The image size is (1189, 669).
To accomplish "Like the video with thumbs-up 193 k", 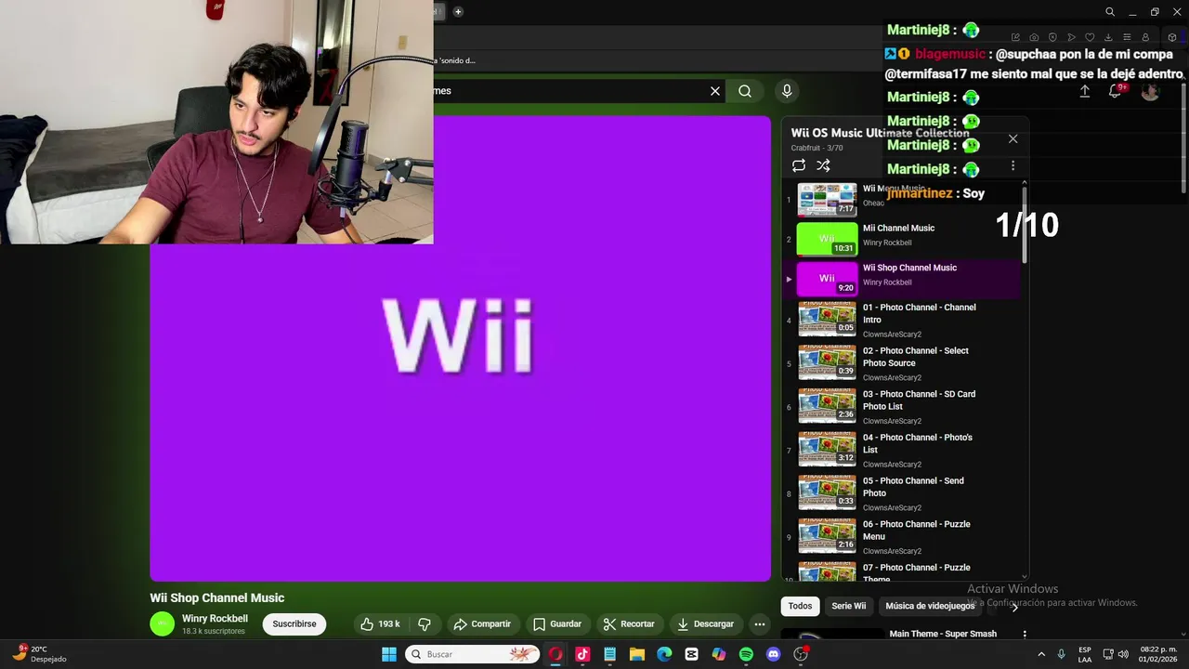I will click(380, 624).
